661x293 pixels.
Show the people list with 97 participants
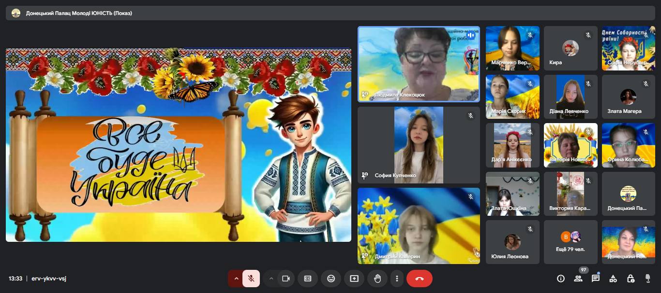(x=578, y=279)
